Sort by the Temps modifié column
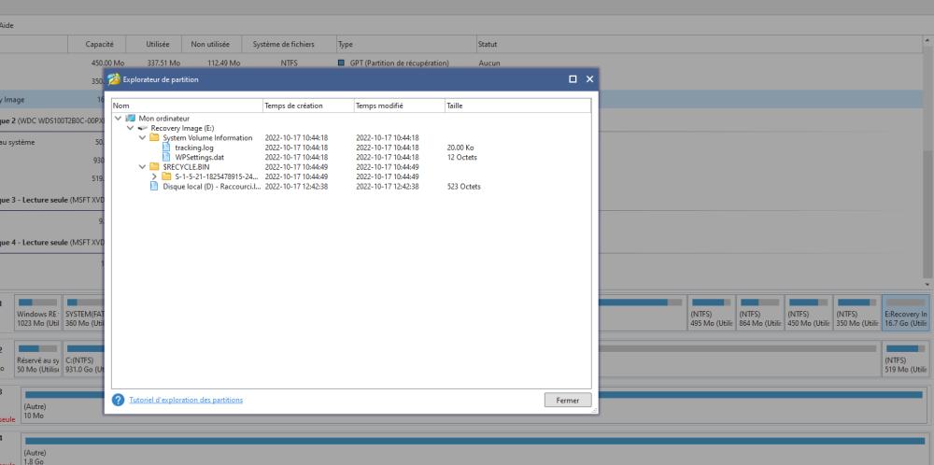Image resolution: width=934 pixels, height=465 pixels. [398, 106]
